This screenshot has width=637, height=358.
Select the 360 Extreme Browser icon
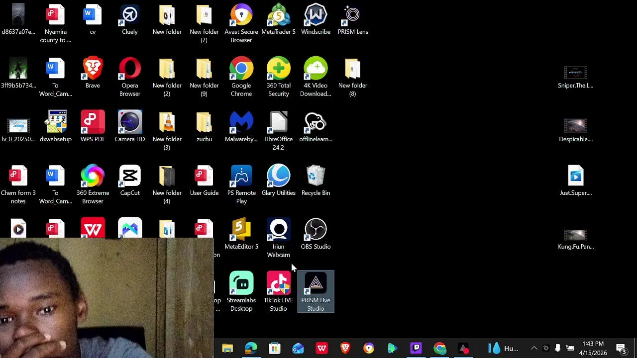coord(93,185)
